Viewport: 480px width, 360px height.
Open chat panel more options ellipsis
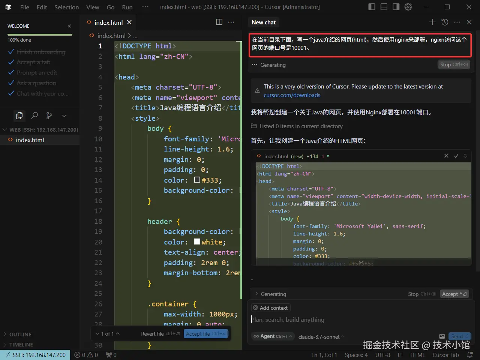pyautogui.click(x=457, y=22)
